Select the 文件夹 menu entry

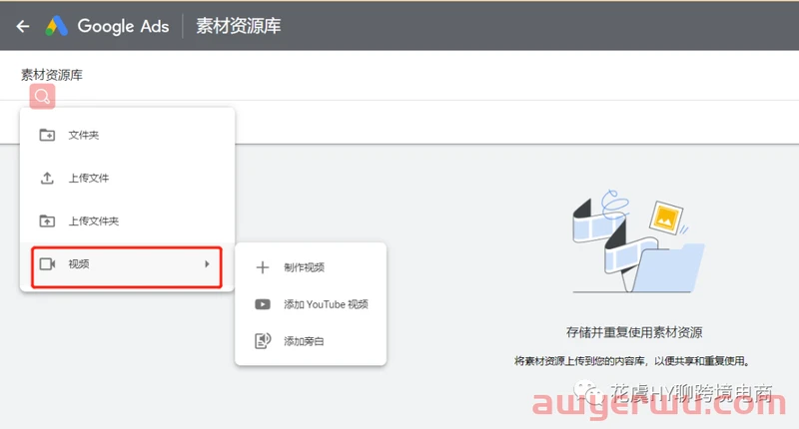[127, 135]
